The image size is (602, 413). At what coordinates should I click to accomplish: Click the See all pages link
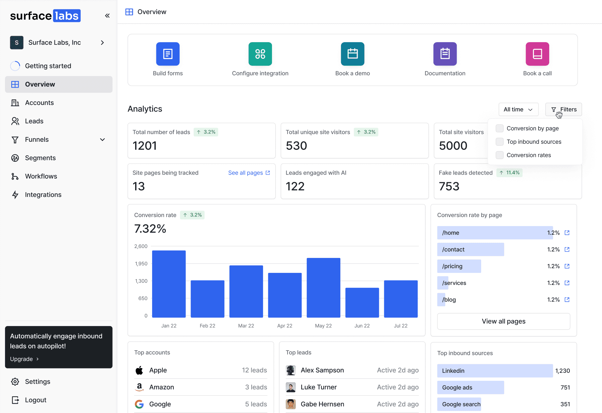click(249, 173)
